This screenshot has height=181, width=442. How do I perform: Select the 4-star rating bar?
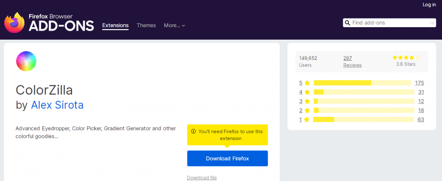364,92
